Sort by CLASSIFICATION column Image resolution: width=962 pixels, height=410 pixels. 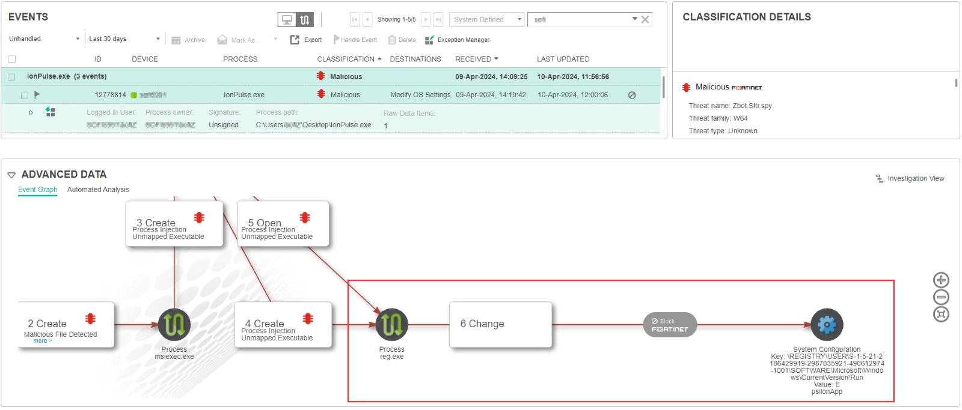point(349,59)
